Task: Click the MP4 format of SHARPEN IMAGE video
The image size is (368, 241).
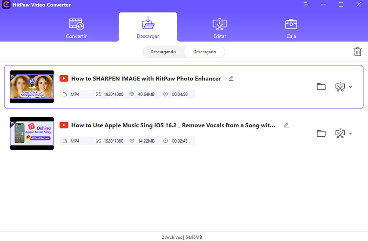Action: [x=75, y=94]
